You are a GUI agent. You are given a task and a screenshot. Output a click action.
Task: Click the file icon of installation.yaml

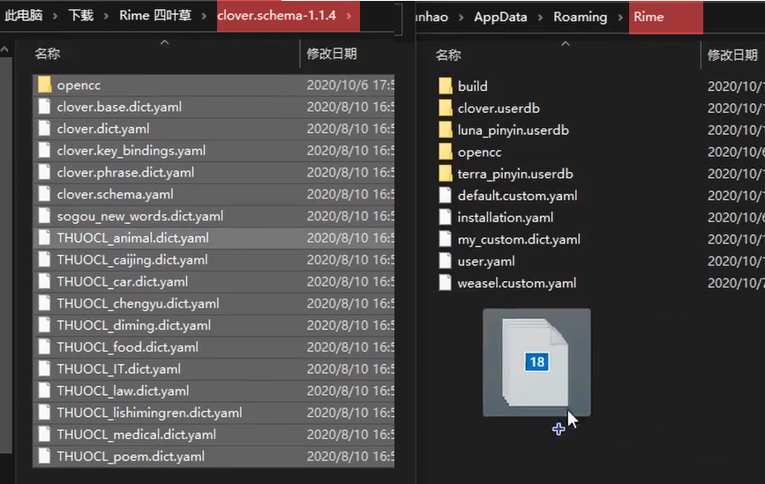click(445, 218)
